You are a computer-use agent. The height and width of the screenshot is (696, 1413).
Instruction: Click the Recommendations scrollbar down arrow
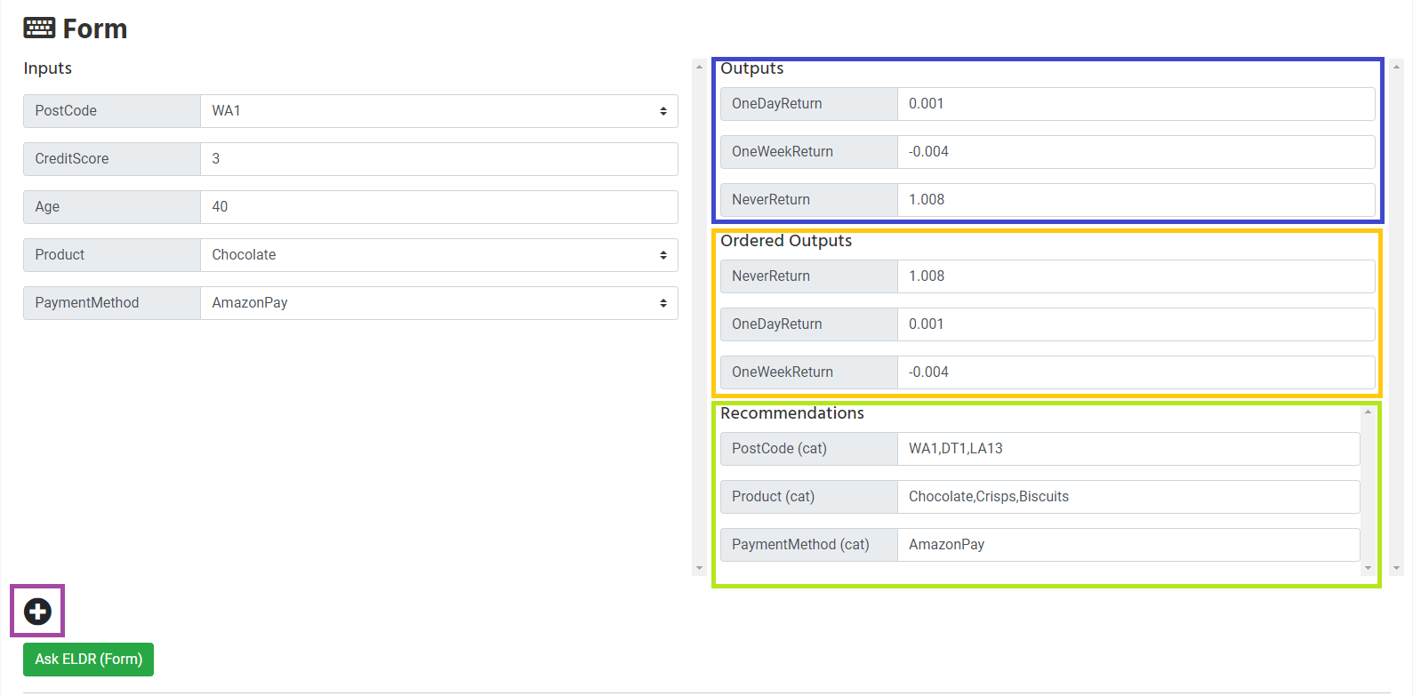(1368, 568)
